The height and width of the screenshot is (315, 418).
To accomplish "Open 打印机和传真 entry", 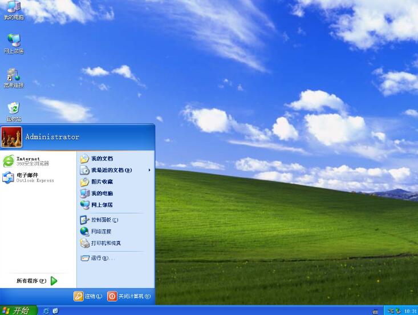I will click(115, 243).
